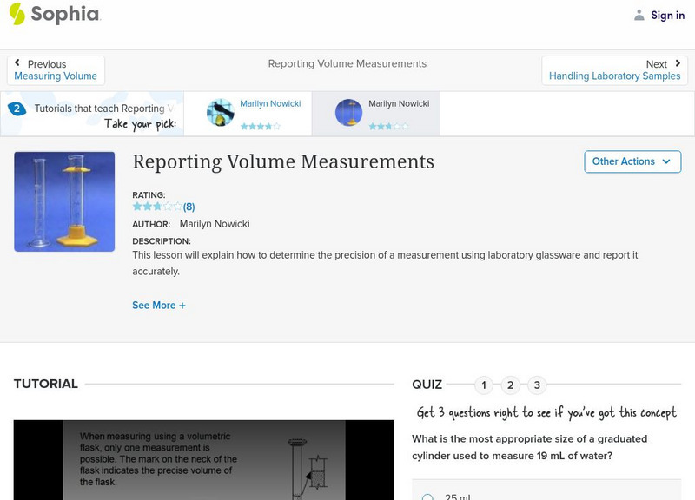The width and height of the screenshot is (695, 500).
Task: Click the four-star rating on first tutorial tab
Action: (x=261, y=126)
